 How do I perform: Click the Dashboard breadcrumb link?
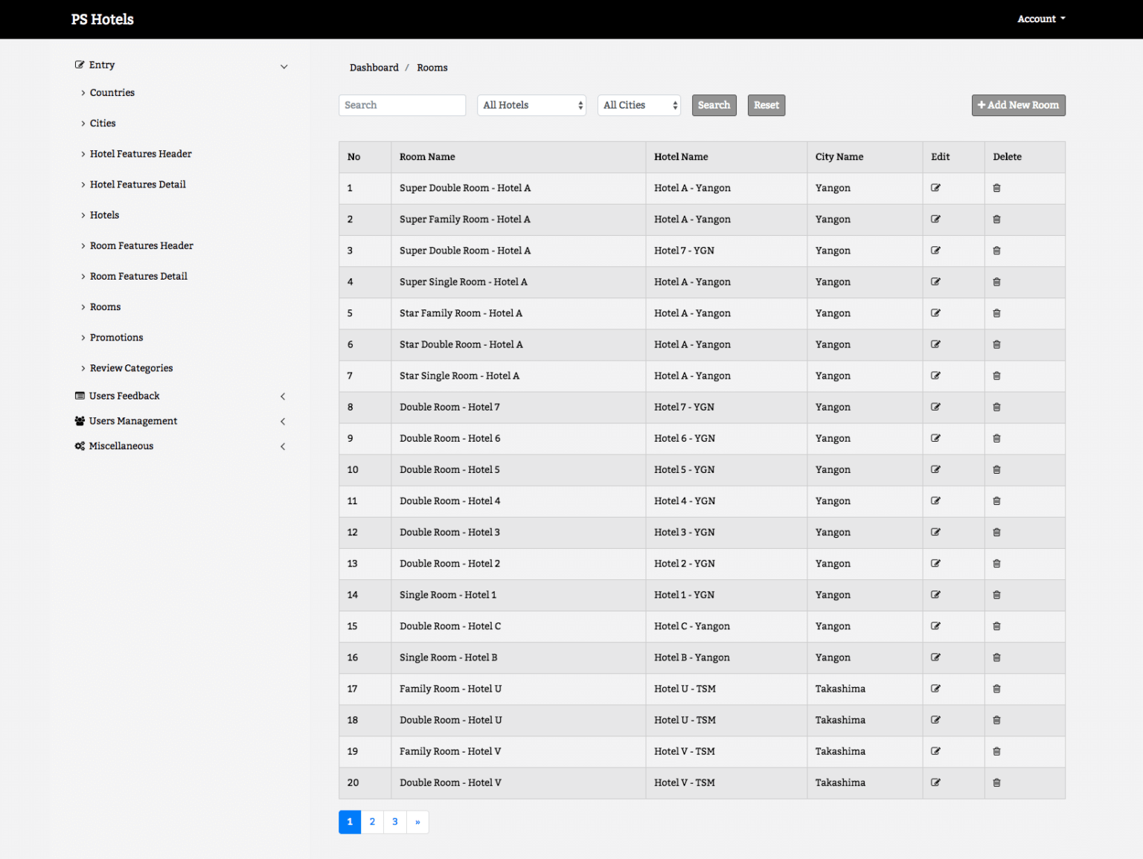374,67
